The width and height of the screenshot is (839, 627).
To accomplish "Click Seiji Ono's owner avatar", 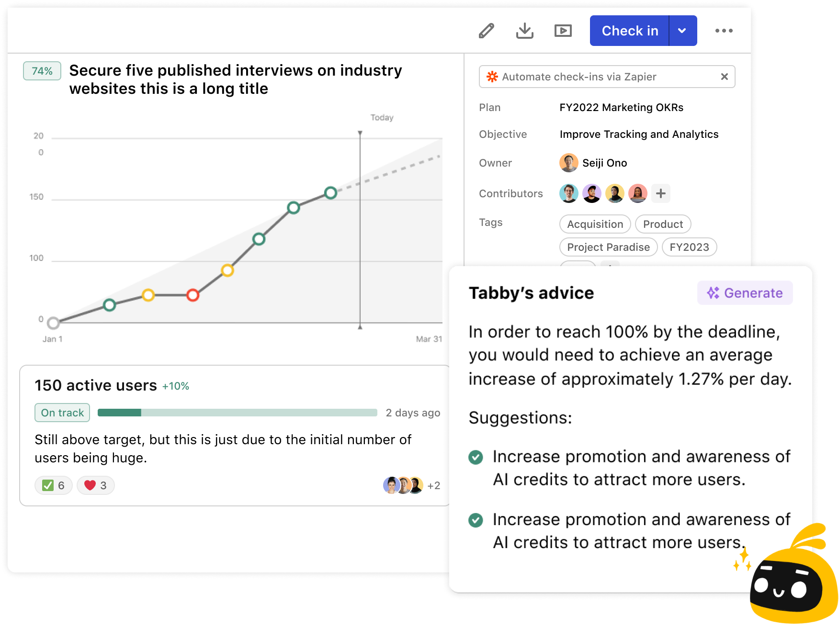I will point(568,163).
